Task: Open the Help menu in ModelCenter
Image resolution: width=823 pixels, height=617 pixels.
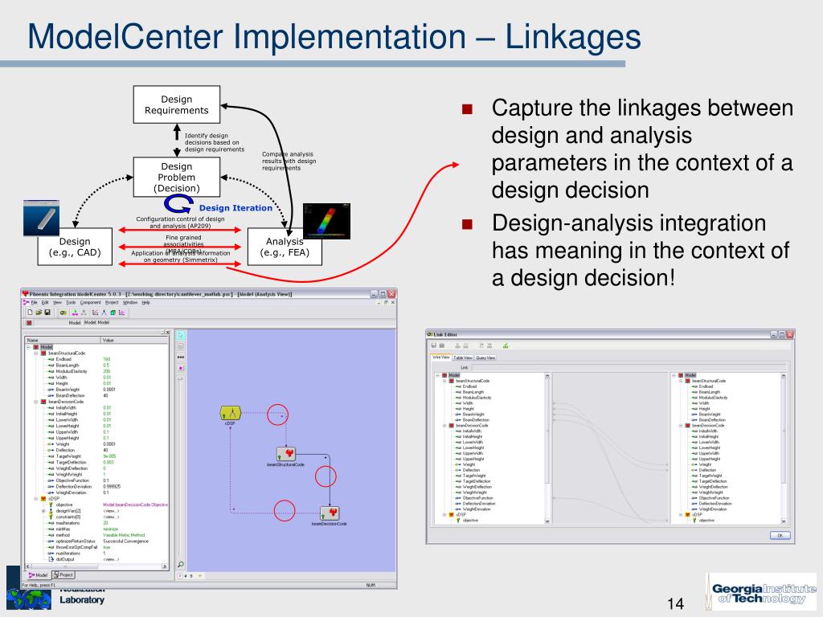Action: pyautogui.click(x=146, y=302)
